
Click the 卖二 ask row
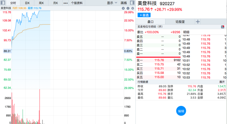click(x=159, y=50)
